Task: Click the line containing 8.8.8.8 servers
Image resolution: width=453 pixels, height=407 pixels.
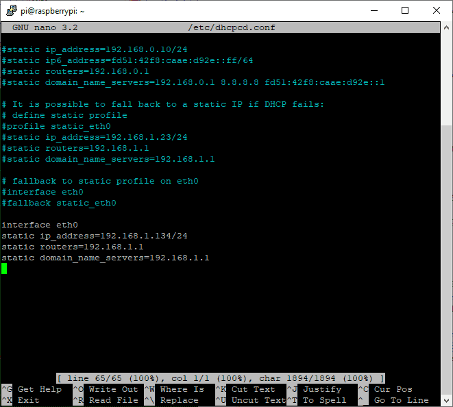Action: tap(193, 83)
